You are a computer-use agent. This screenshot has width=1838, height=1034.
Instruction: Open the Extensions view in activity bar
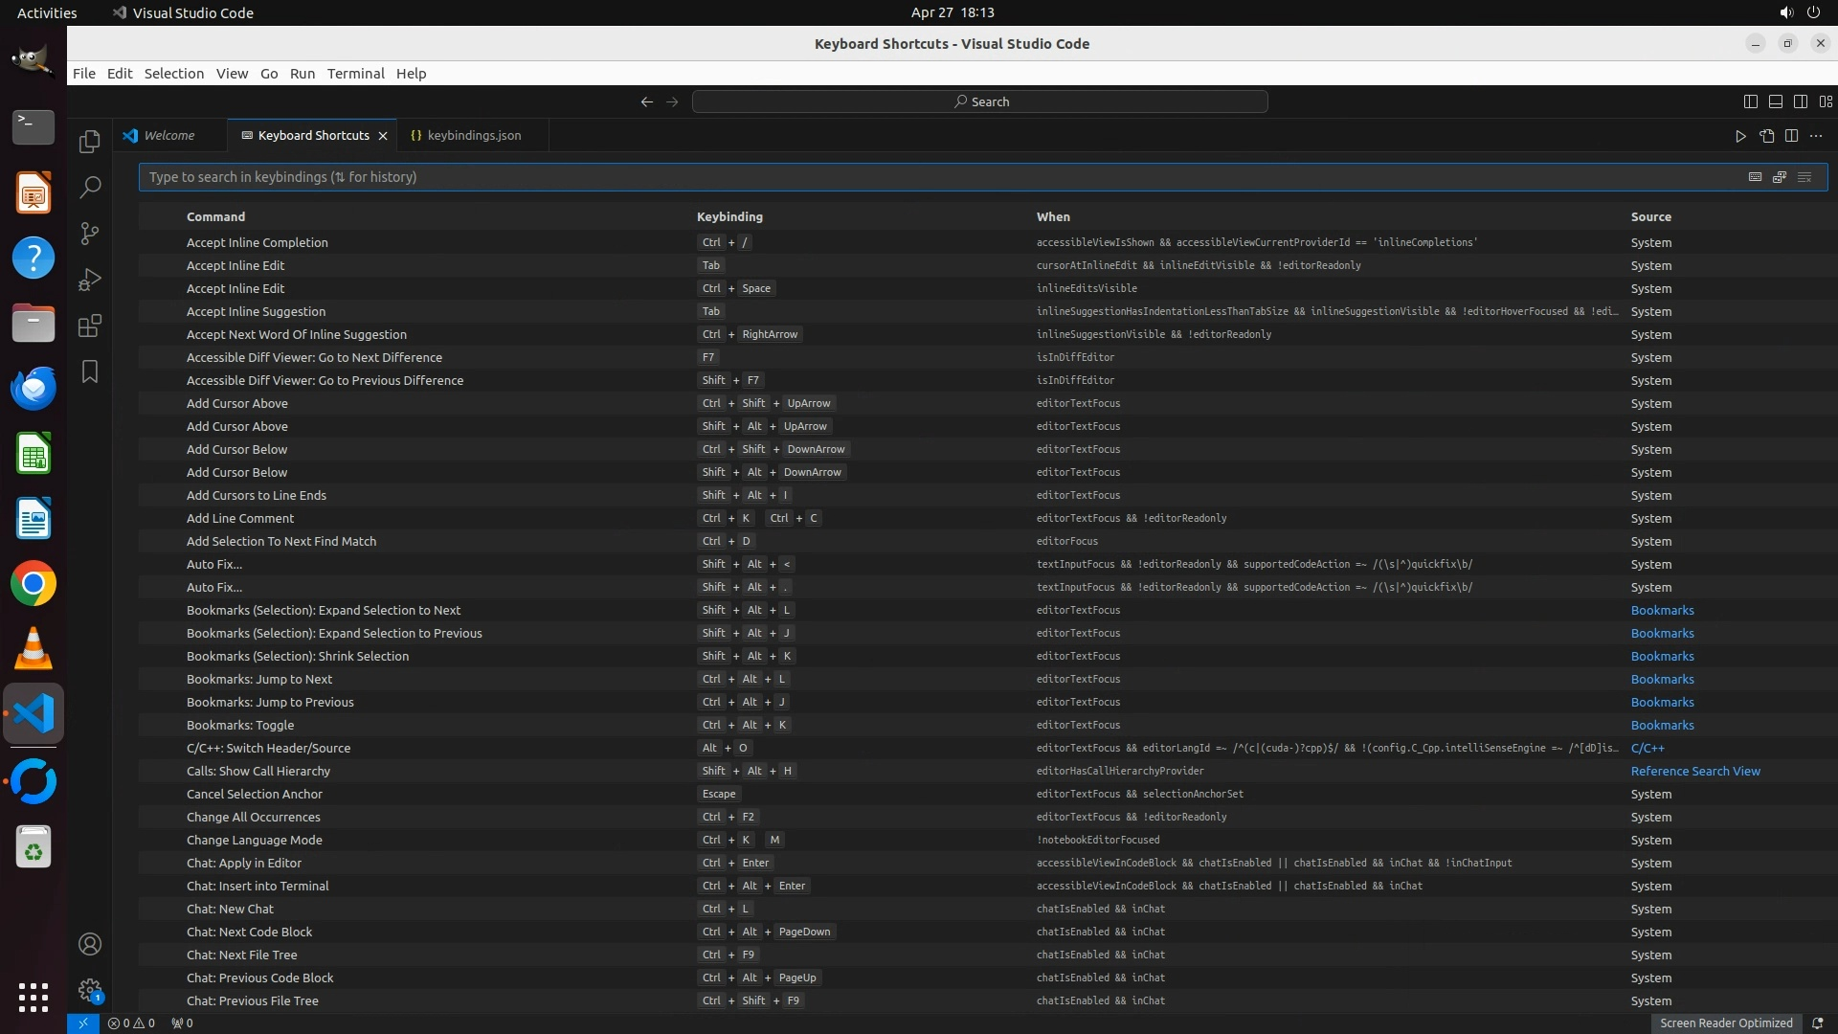(x=89, y=326)
